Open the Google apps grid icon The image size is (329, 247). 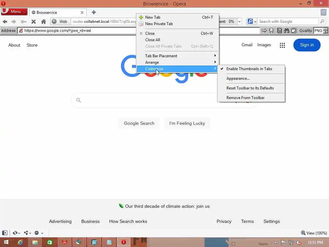pos(282,45)
